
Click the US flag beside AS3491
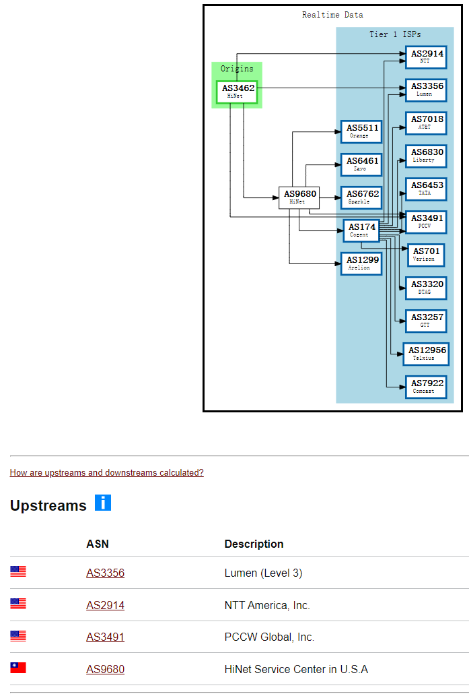click(x=18, y=636)
